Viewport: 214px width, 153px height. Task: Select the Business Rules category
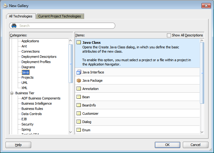click(32, 109)
